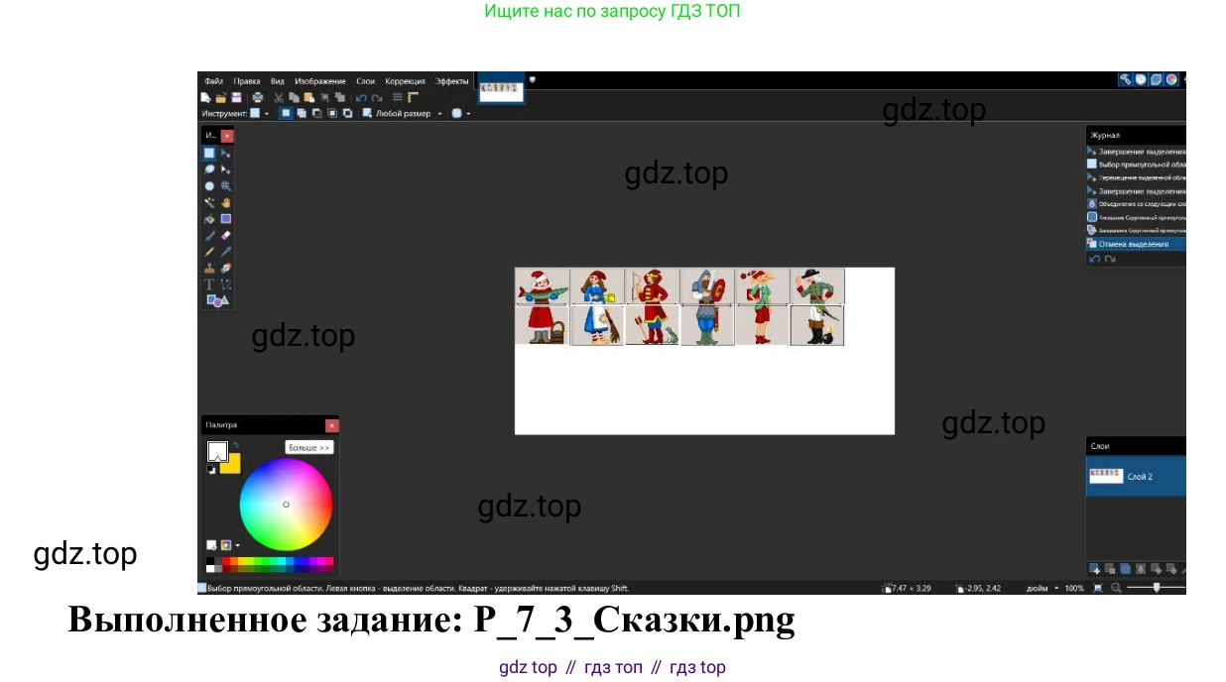This screenshot has width=1226, height=682.
Task: Select the Clone Stamp tool
Action: pyautogui.click(x=209, y=268)
